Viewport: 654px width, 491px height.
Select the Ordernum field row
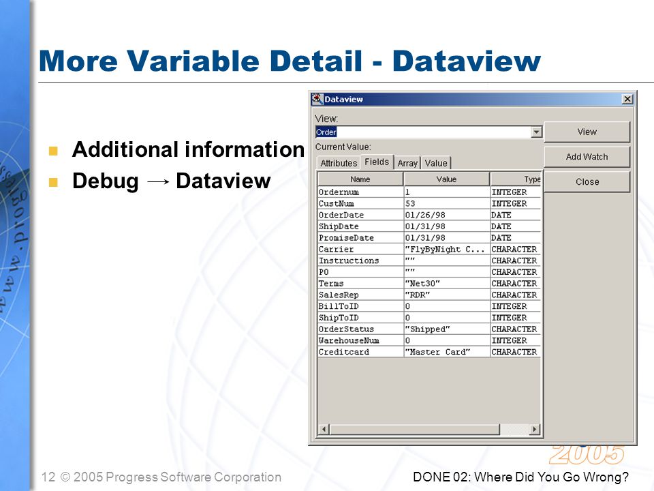click(x=429, y=192)
